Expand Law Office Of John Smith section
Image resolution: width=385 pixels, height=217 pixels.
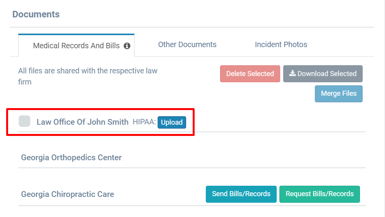pos(82,122)
